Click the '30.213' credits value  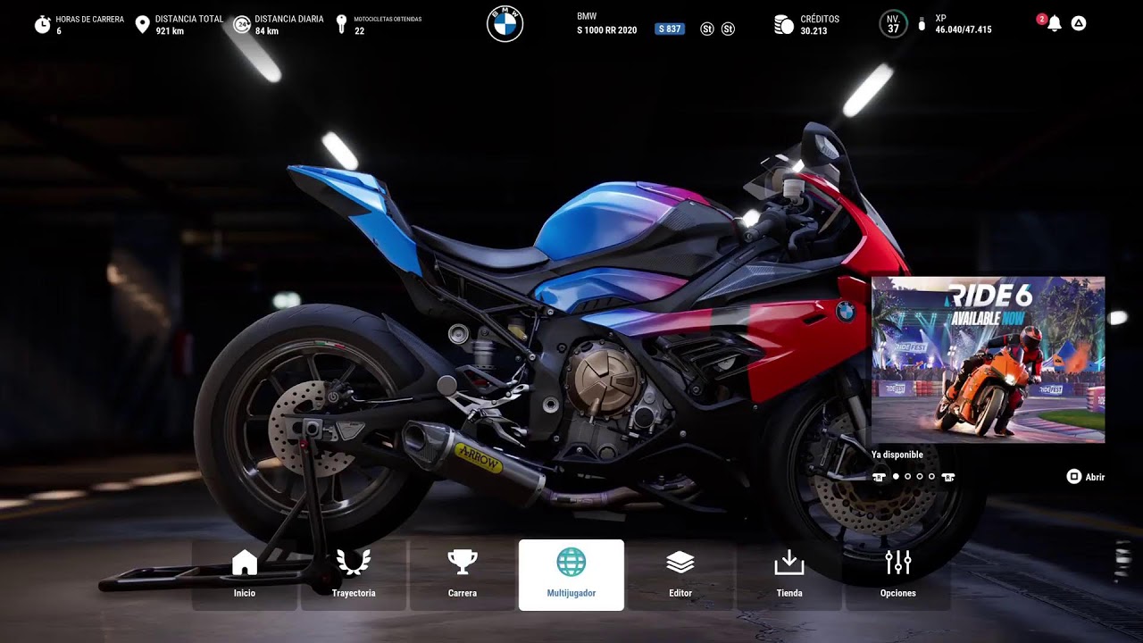click(813, 30)
